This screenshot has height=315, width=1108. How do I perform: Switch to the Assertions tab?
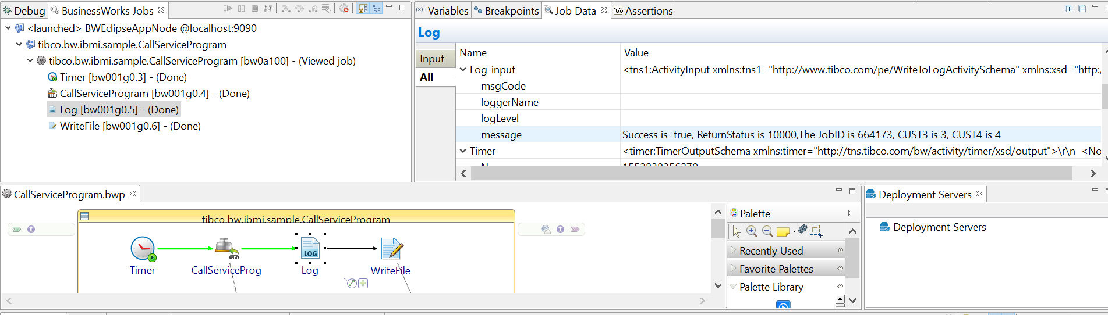tap(643, 10)
